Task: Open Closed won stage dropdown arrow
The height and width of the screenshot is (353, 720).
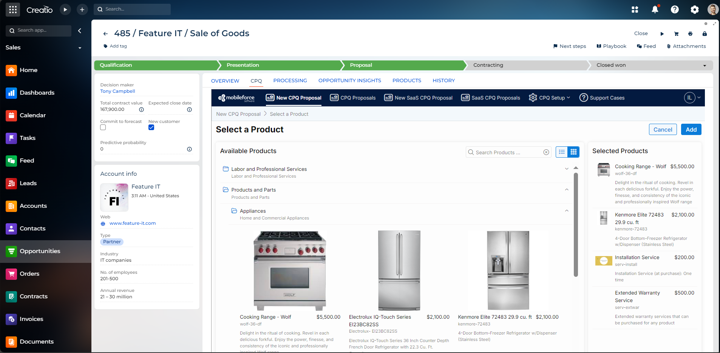Action: [x=705, y=65]
